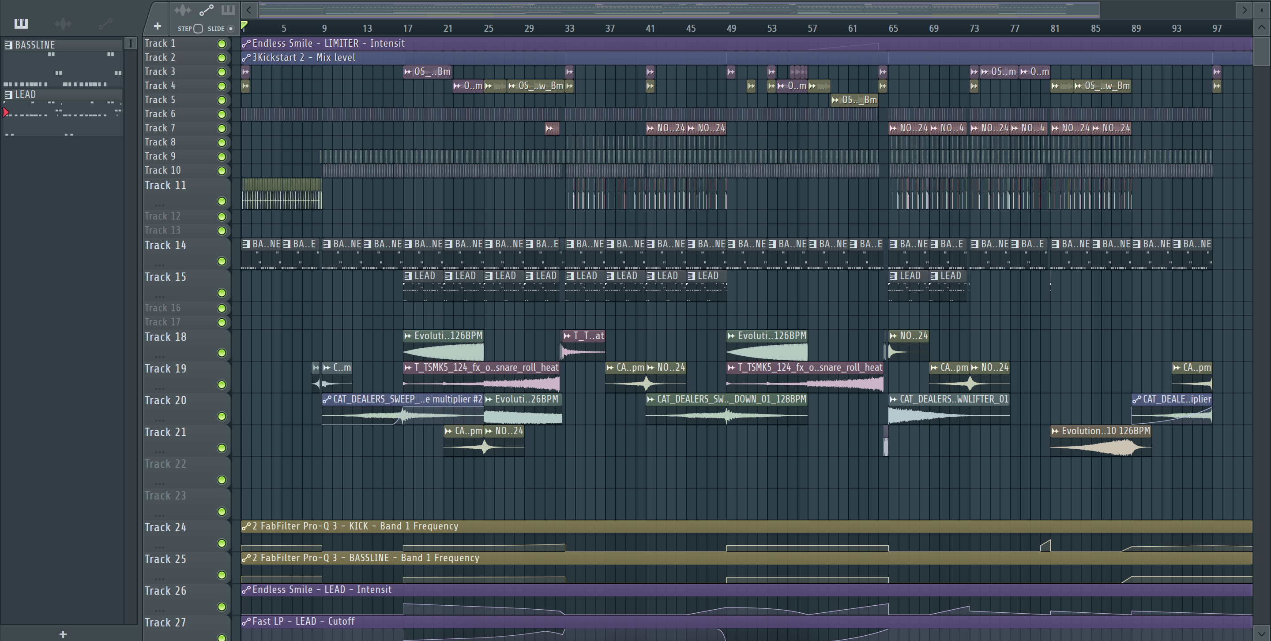The image size is (1271, 641).
Task: Mute Track 14 with its green LED
Action: click(222, 261)
